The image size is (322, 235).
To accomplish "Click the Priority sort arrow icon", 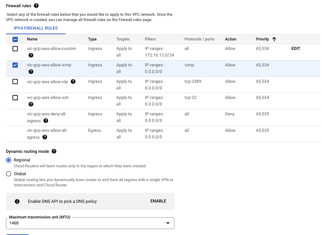I will click(x=274, y=39).
